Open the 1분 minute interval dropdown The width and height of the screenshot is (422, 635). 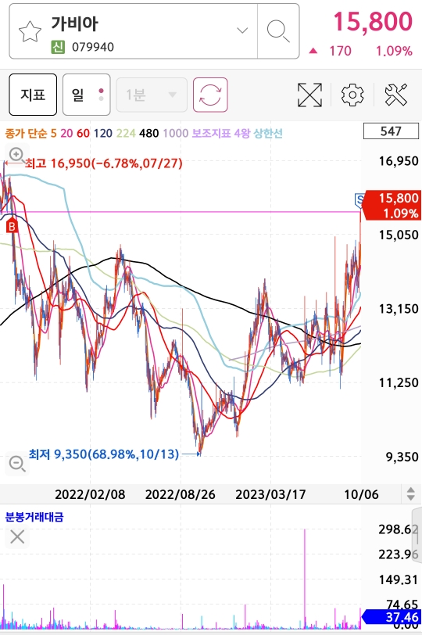pyautogui.click(x=152, y=95)
